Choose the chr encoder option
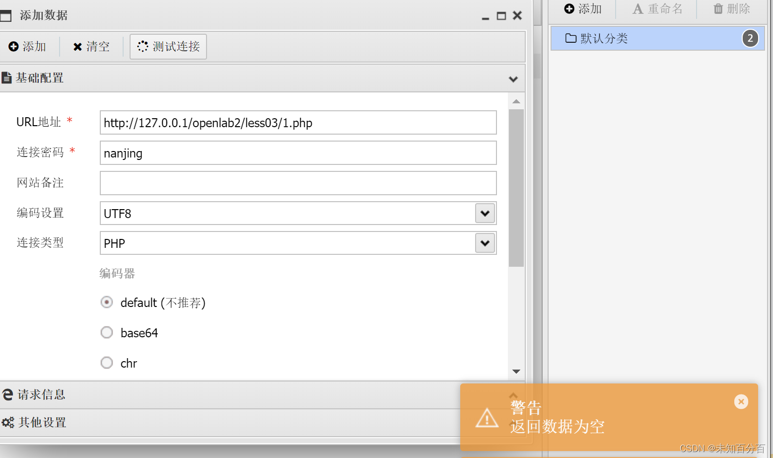The image size is (773, 458). pos(107,363)
